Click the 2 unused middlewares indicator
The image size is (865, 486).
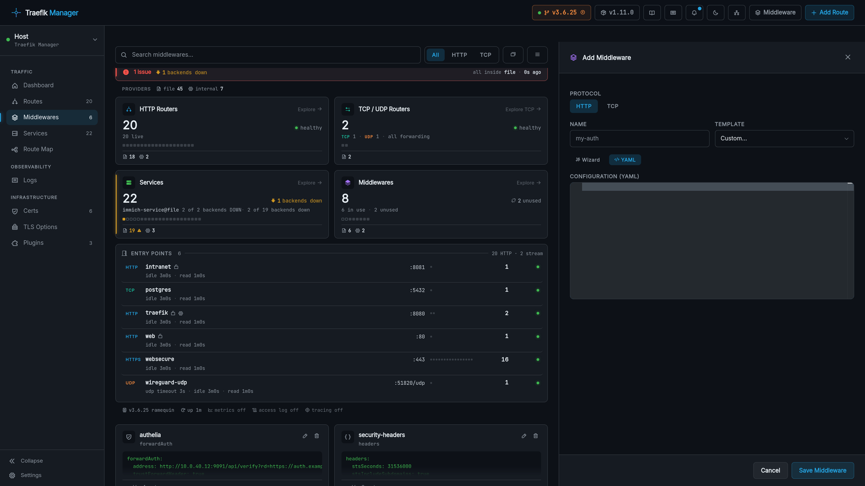coord(526,201)
